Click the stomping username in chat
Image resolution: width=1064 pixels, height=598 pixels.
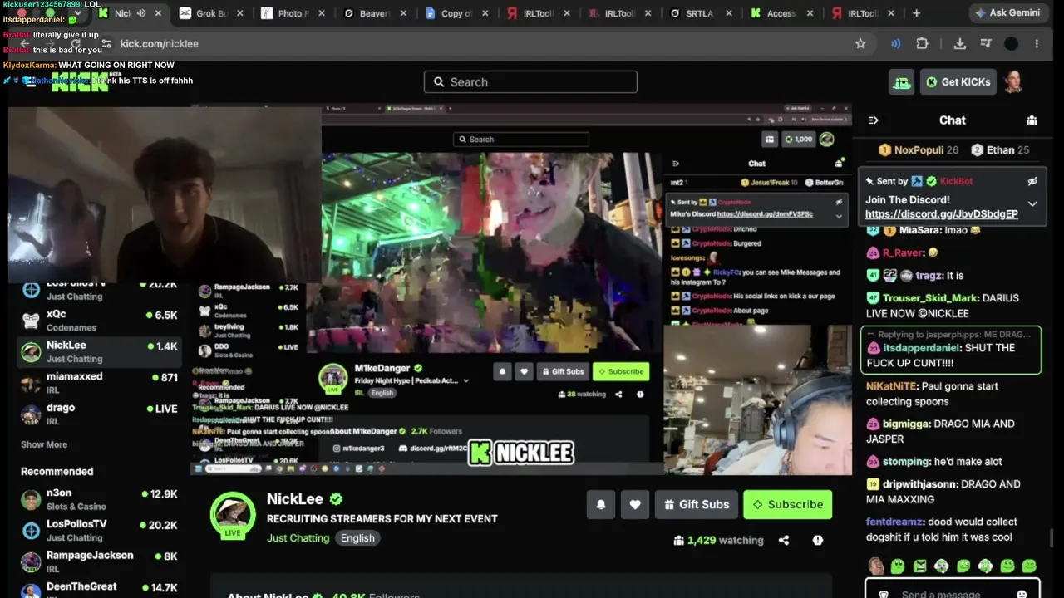tap(906, 462)
